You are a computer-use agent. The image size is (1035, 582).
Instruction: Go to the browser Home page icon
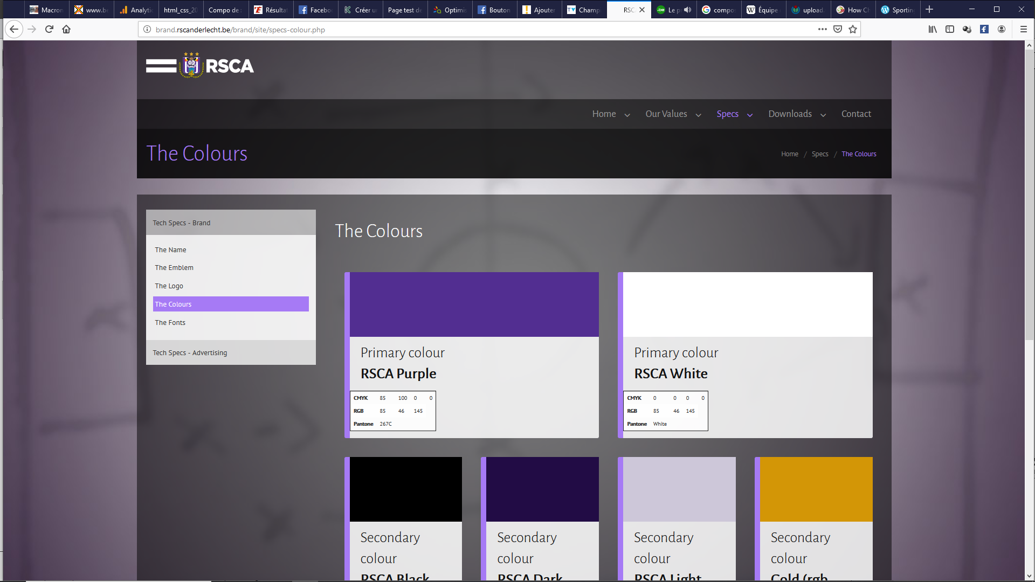(66, 29)
